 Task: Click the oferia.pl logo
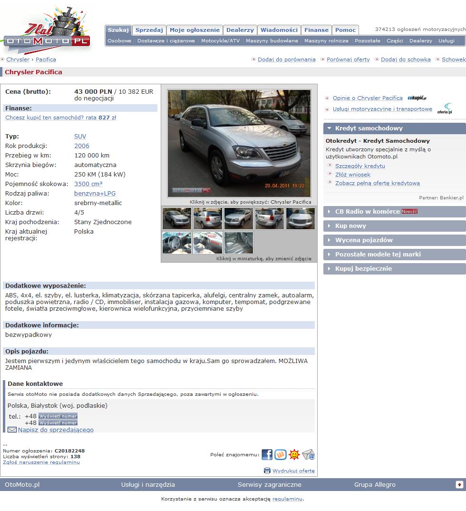coord(445,108)
